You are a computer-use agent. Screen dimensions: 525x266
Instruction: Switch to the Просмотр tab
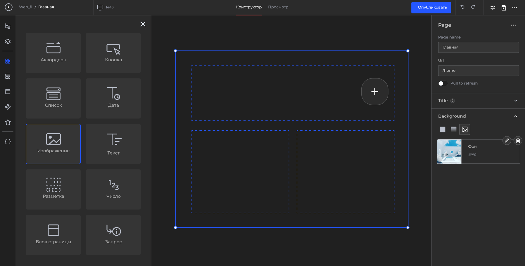[278, 7]
